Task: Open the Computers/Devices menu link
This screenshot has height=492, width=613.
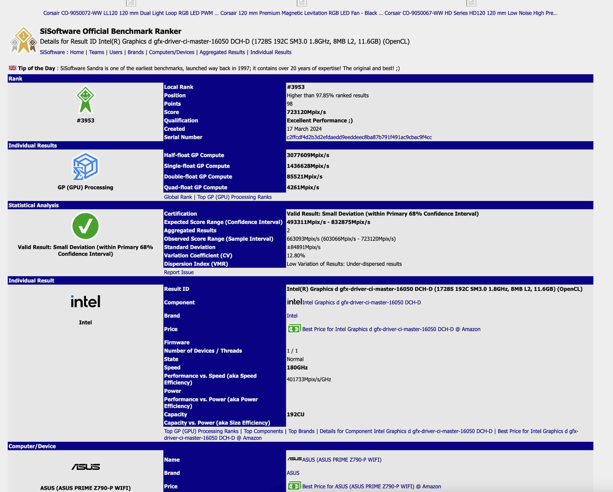Action: (171, 52)
